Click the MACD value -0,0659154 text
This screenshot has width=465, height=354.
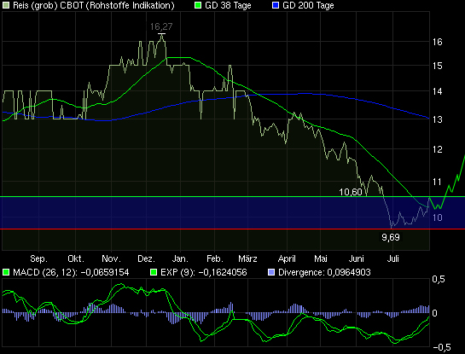pyautogui.click(x=105, y=272)
